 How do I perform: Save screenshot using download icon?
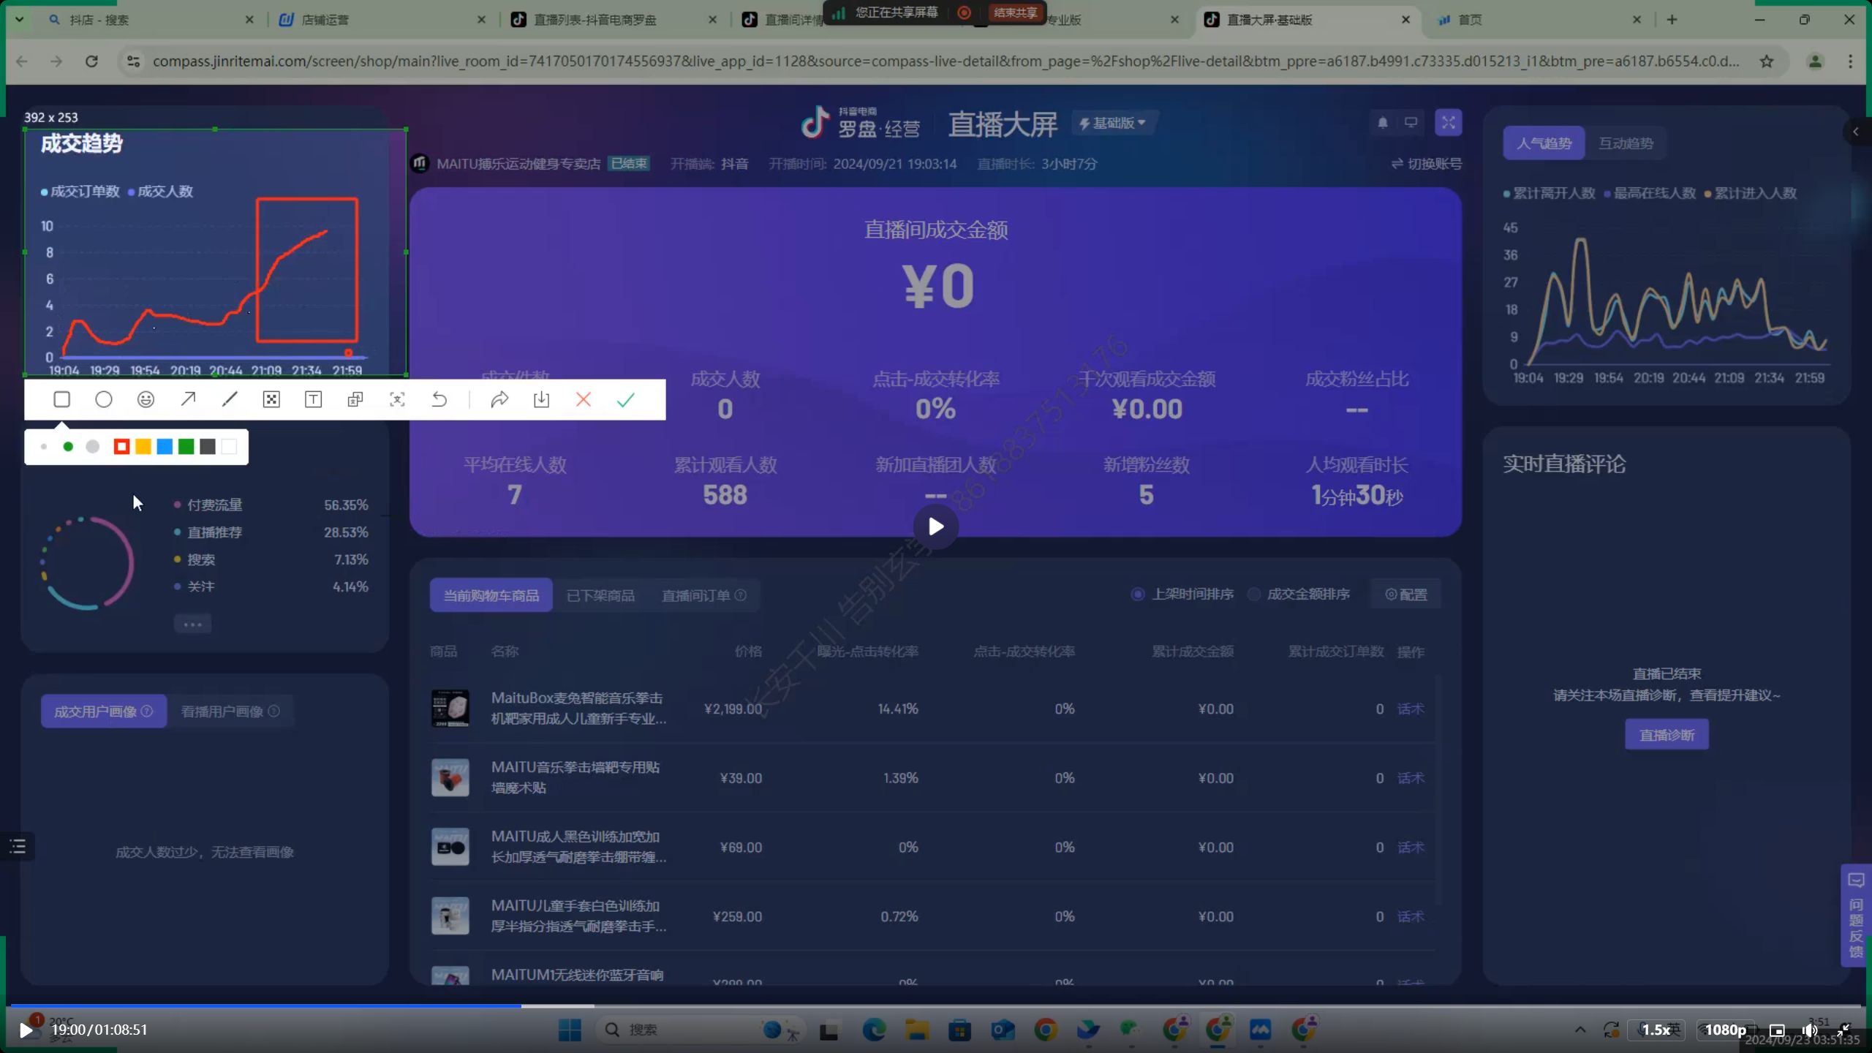point(541,399)
